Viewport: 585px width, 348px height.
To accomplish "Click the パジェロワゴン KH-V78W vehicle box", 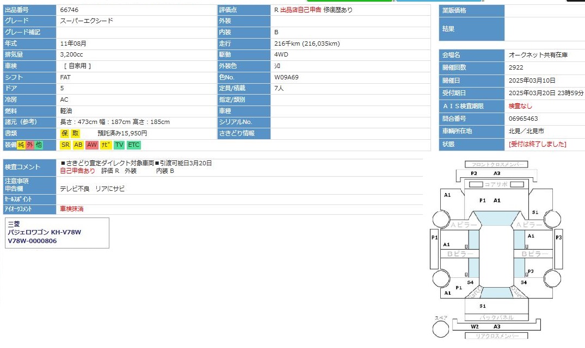I will (58, 233).
